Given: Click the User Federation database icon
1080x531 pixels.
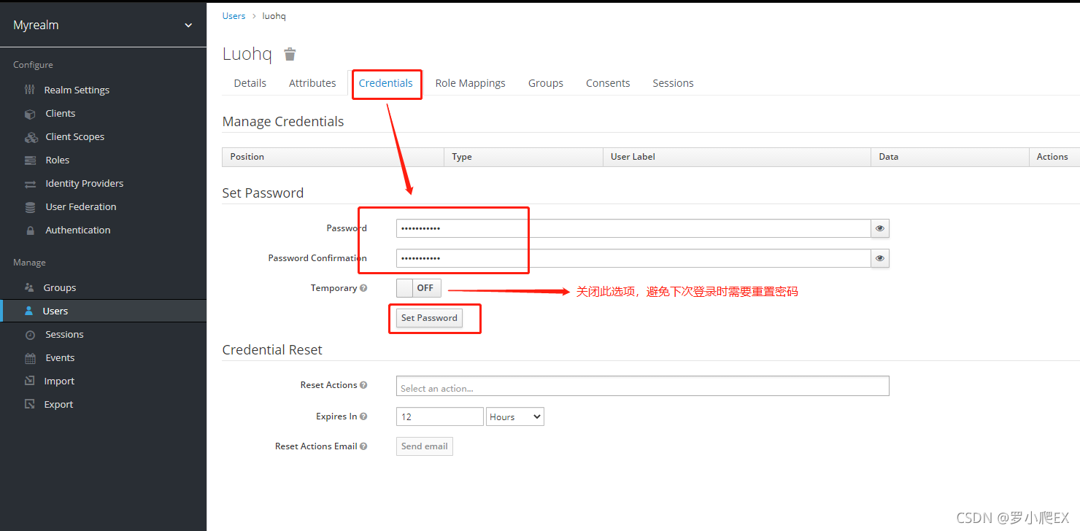Looking at the screenshot, I should 30,207.
